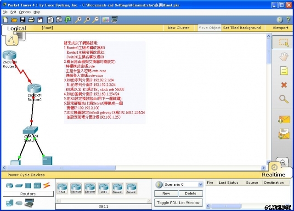This screenshot has height=211, width=294.
Task: Click the Last Status column header
Action: click(228, 182)
